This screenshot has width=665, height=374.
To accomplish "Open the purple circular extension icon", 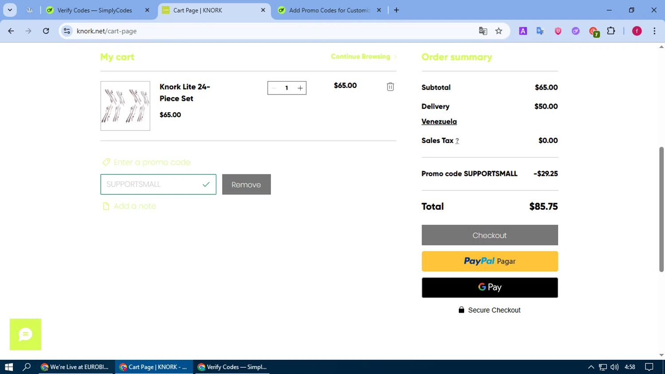I will tap(575, 31).
